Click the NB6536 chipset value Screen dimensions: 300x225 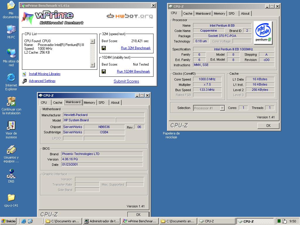point(104,127)
